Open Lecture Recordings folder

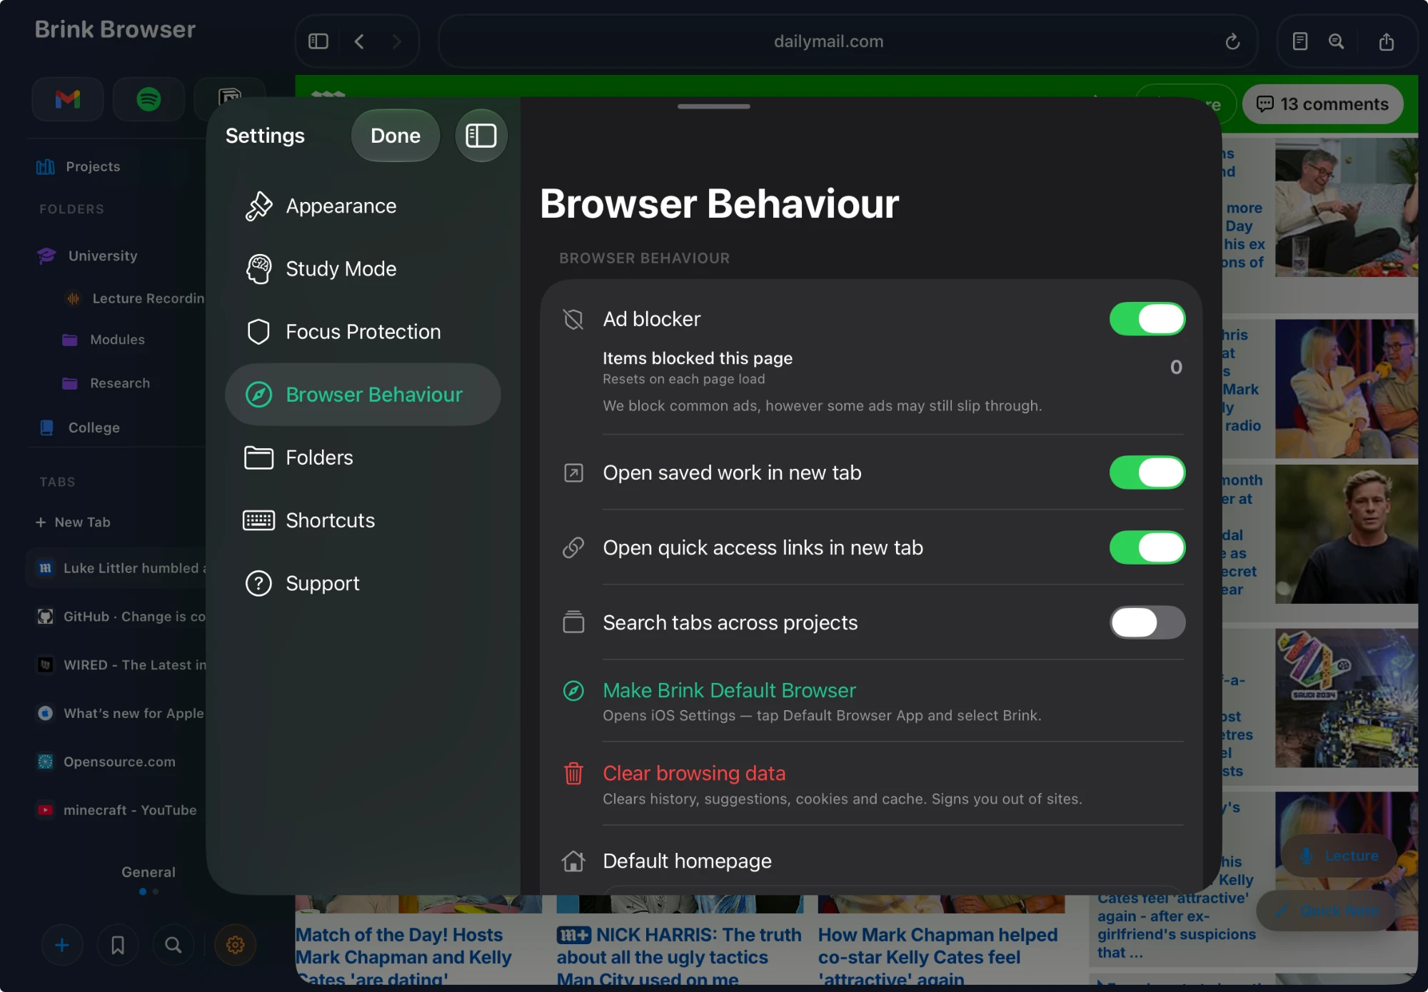point(136,298)
